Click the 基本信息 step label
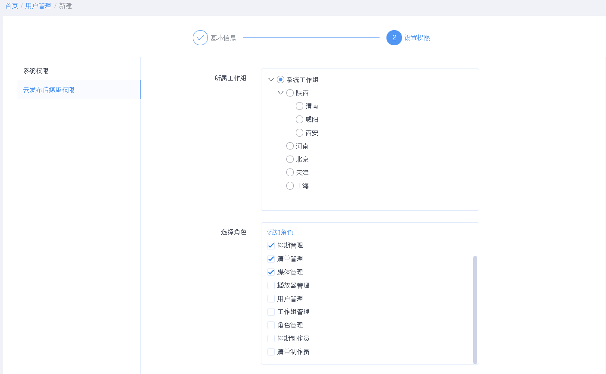This screenshot has width=606, height=374. tap(223, 38)
